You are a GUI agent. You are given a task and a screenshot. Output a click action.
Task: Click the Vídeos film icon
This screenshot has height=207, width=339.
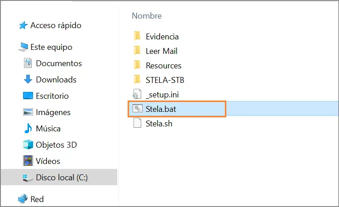pos(28,161)
